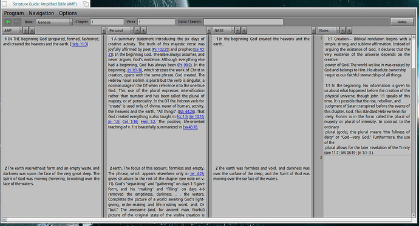Focus the Verse input field
The image size is (419, 226).
[x=156, y=22]
